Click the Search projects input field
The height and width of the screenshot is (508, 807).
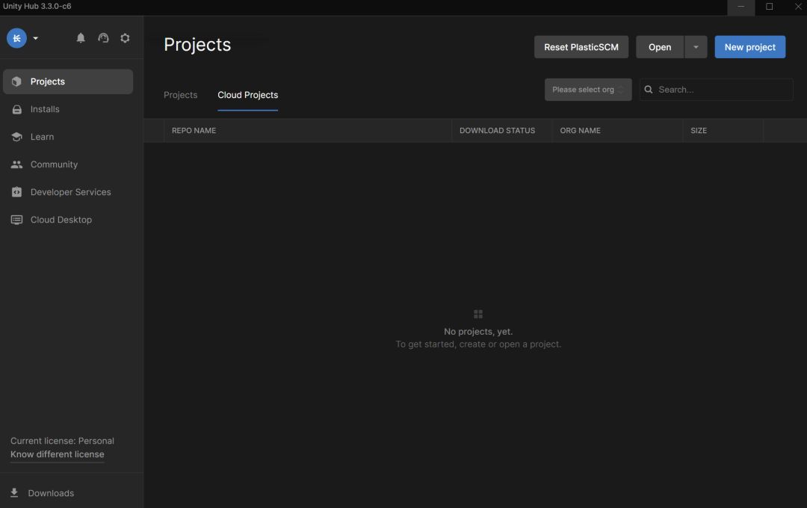coord(716,90)
